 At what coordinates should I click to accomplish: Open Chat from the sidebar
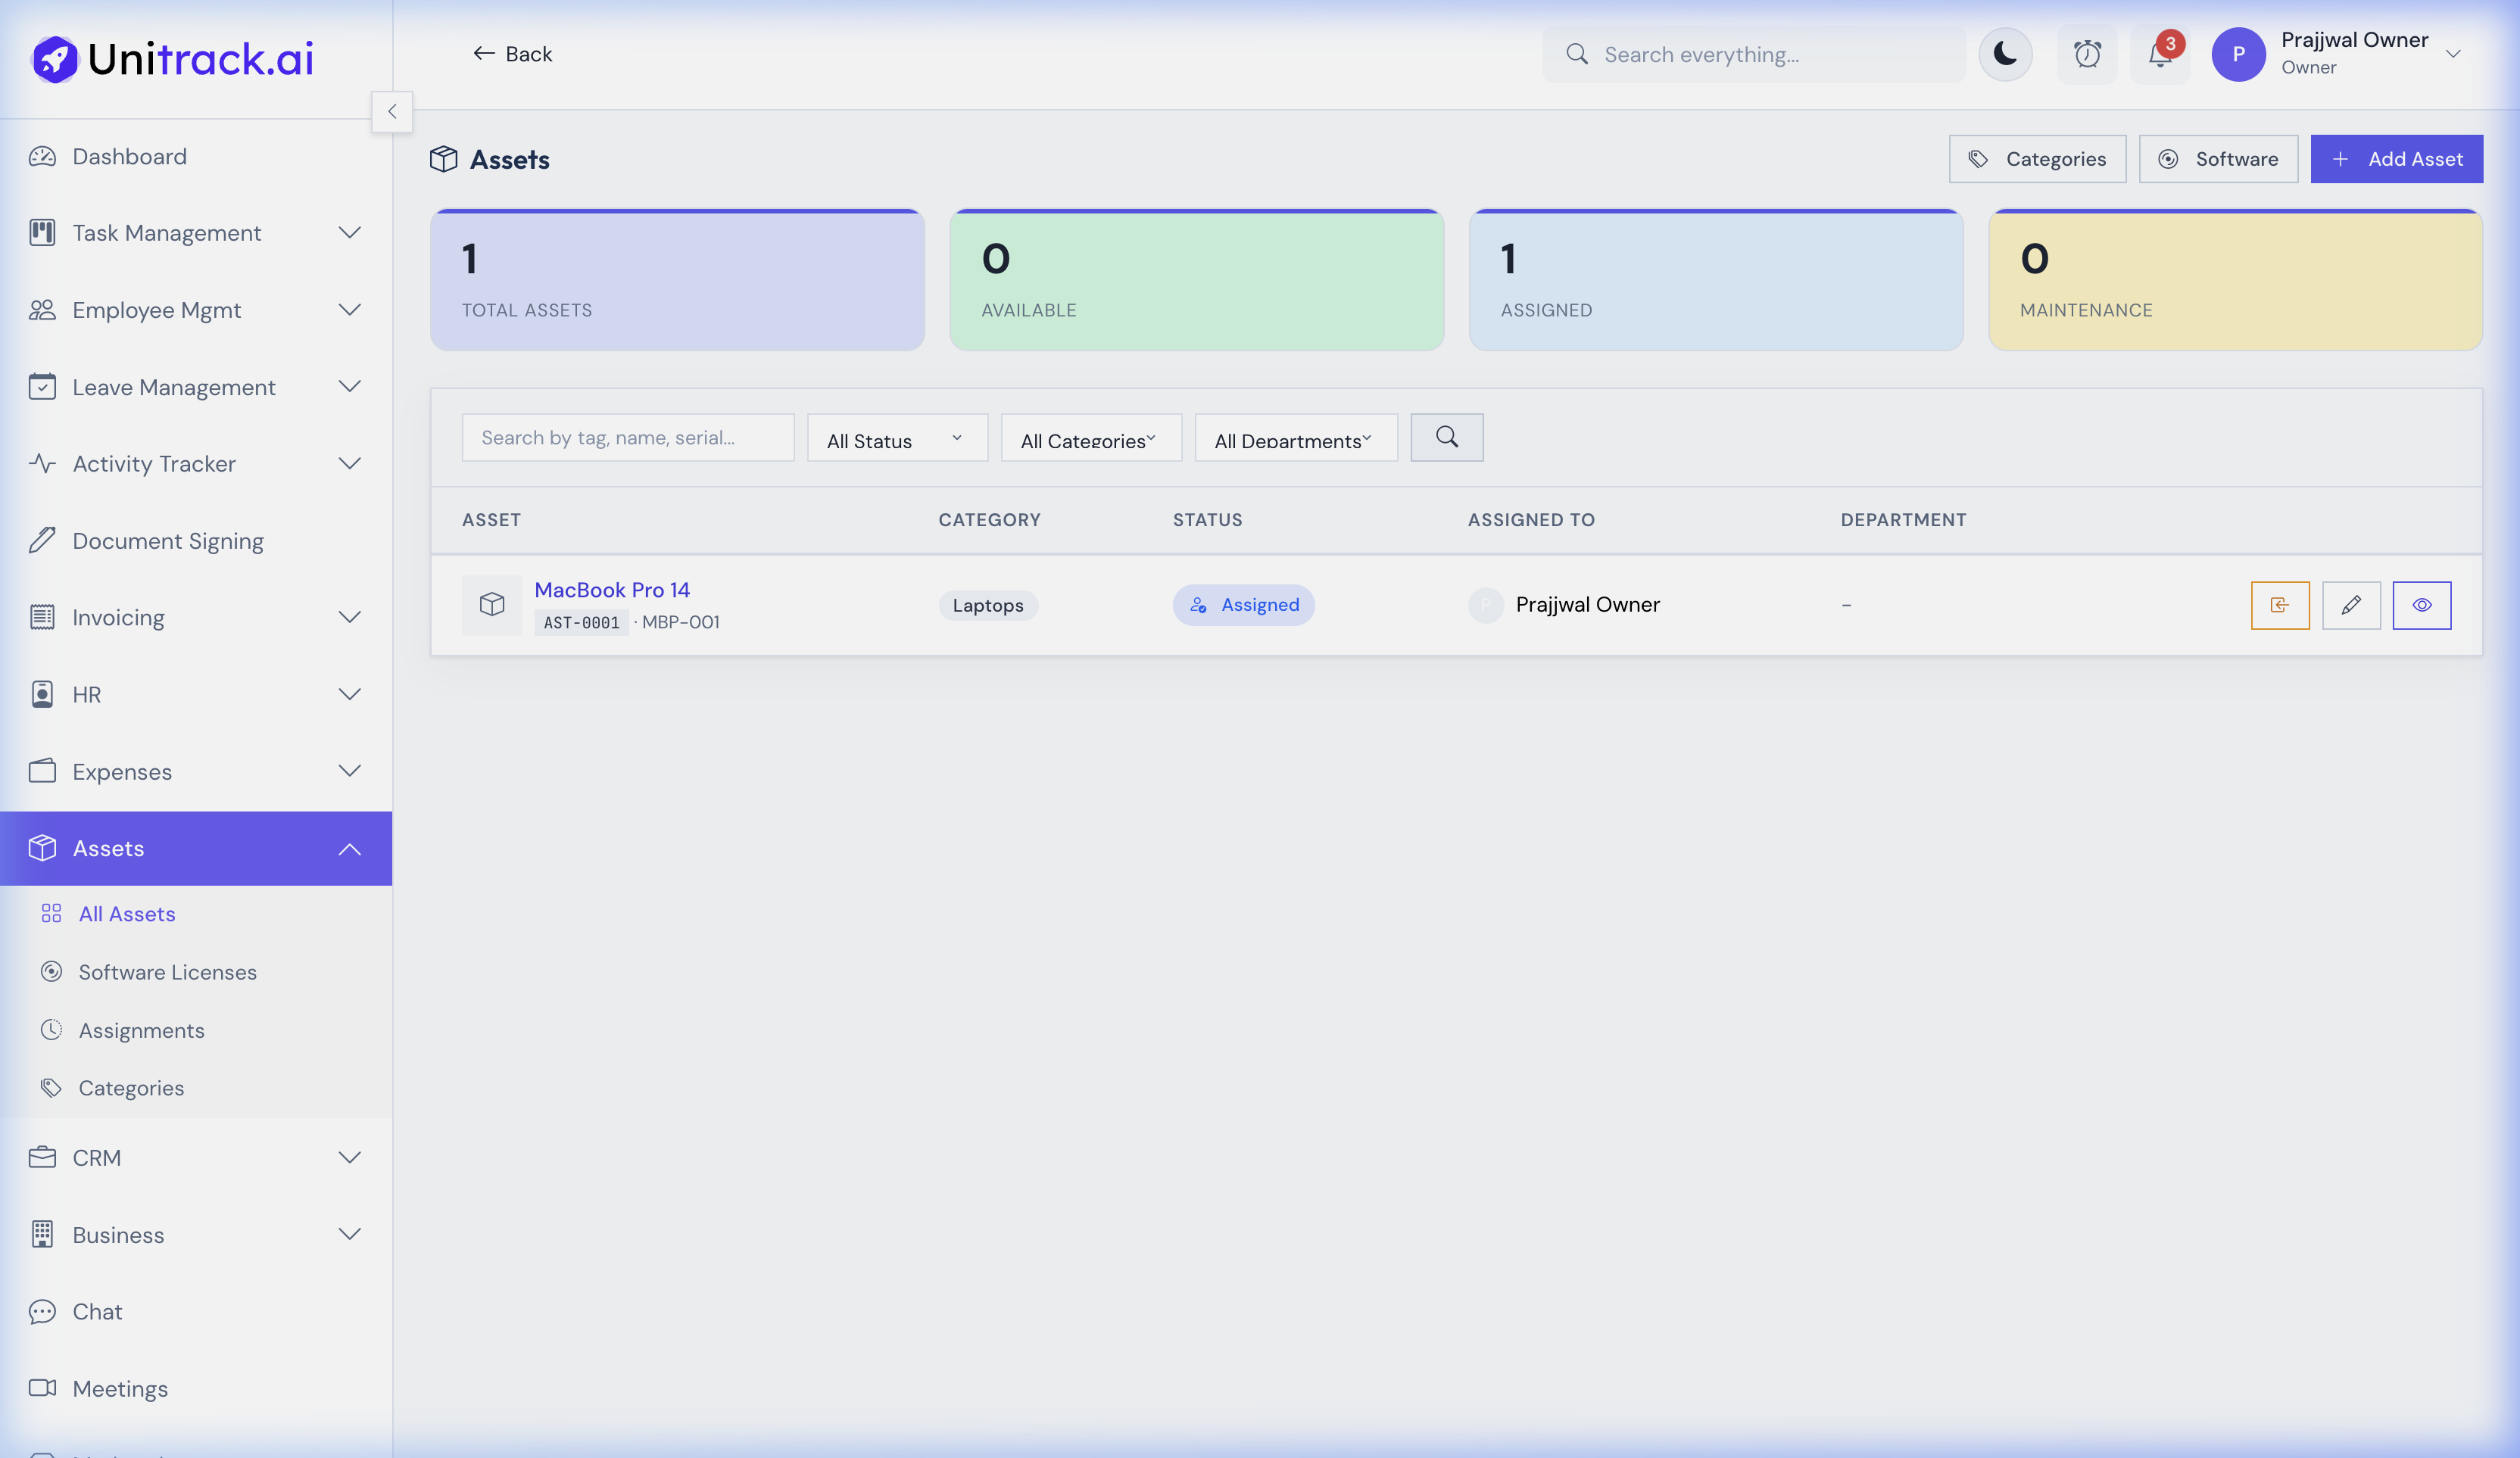(x=96, y=1311)
